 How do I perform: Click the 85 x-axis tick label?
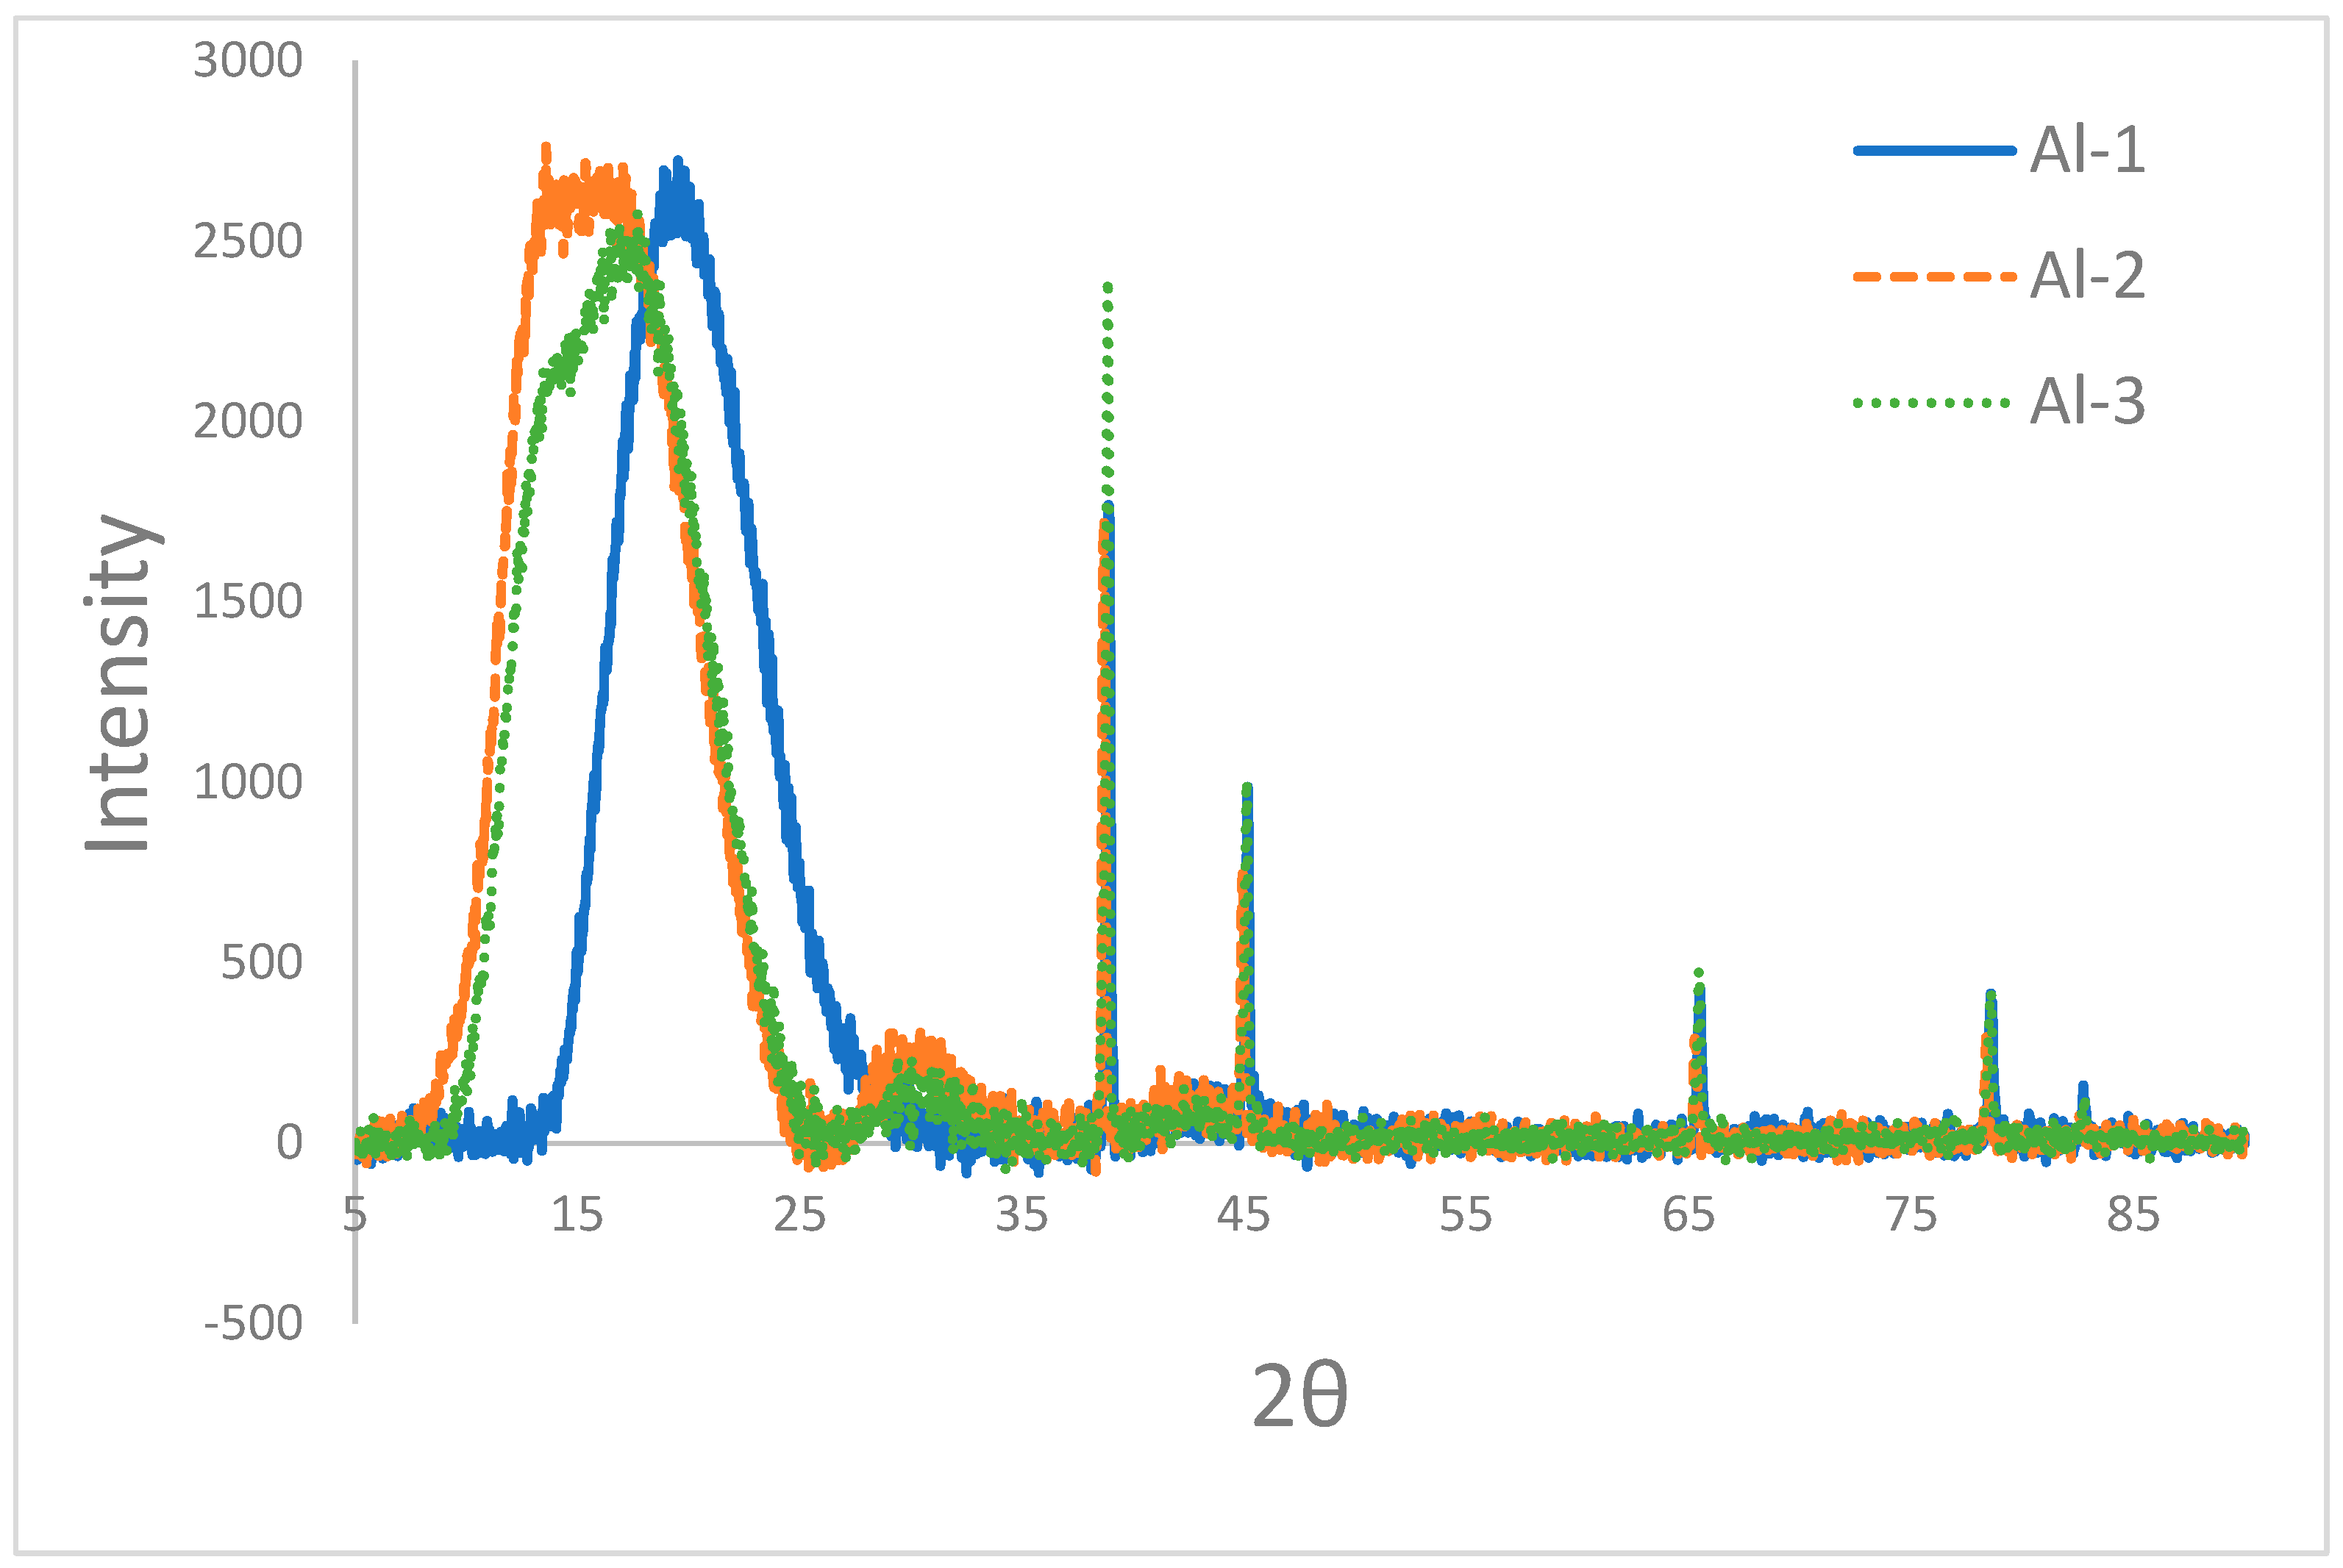point(2133,1215)
